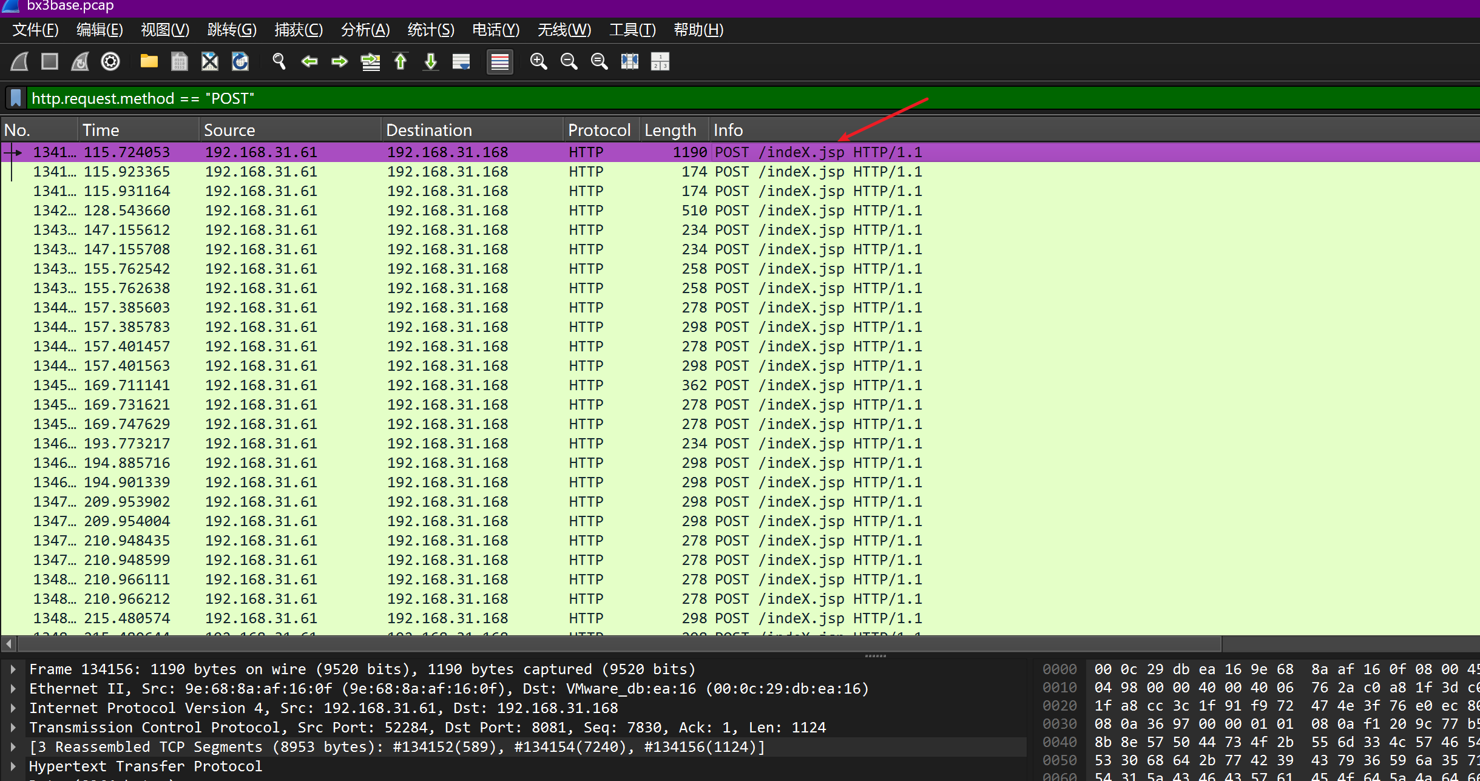The image size is (1480, 781).
Task: Click the packet list horizontal scrollbar
Action: pos(619,643)
